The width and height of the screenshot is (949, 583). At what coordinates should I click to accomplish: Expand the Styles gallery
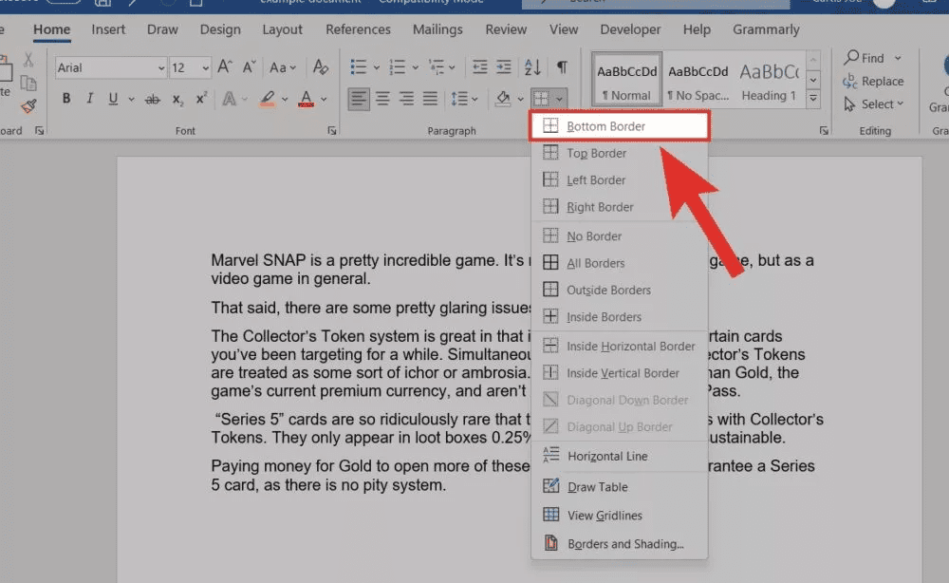point(813,99)
